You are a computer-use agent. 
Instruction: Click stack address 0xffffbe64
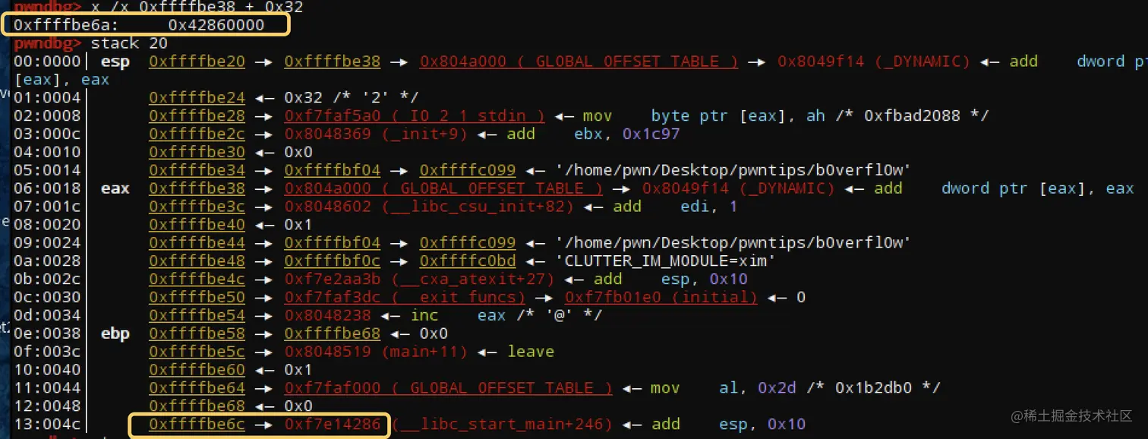coord(197,388)
